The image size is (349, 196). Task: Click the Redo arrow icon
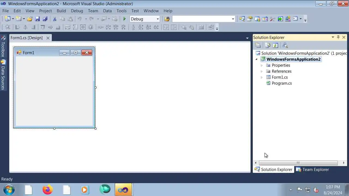tap(92, 19)
